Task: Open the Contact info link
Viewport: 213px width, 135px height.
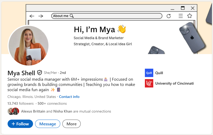Action: coord(69,97)
